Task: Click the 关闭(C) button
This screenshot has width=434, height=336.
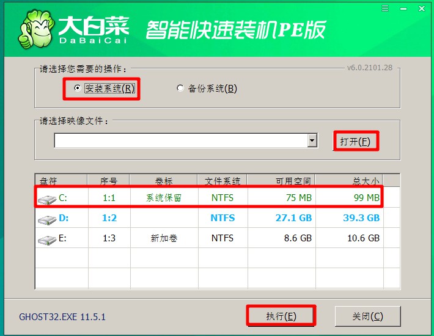Action: click(x=368, y=316)
